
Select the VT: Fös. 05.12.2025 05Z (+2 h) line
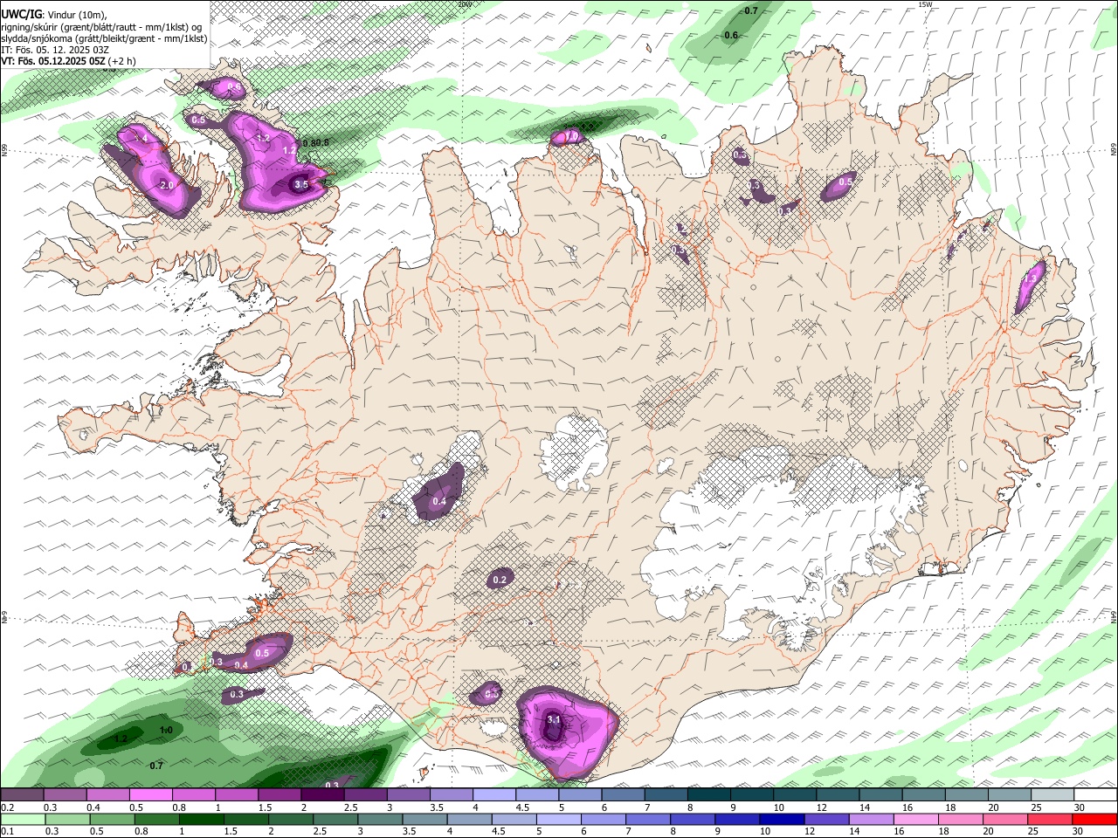[x=68, y=61]
